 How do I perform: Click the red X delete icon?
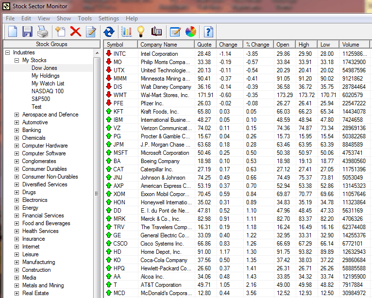[75, 32]
